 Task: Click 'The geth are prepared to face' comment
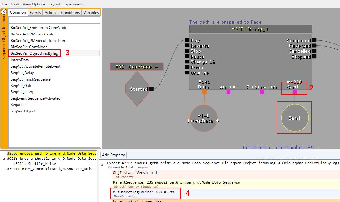pos(228,22)
